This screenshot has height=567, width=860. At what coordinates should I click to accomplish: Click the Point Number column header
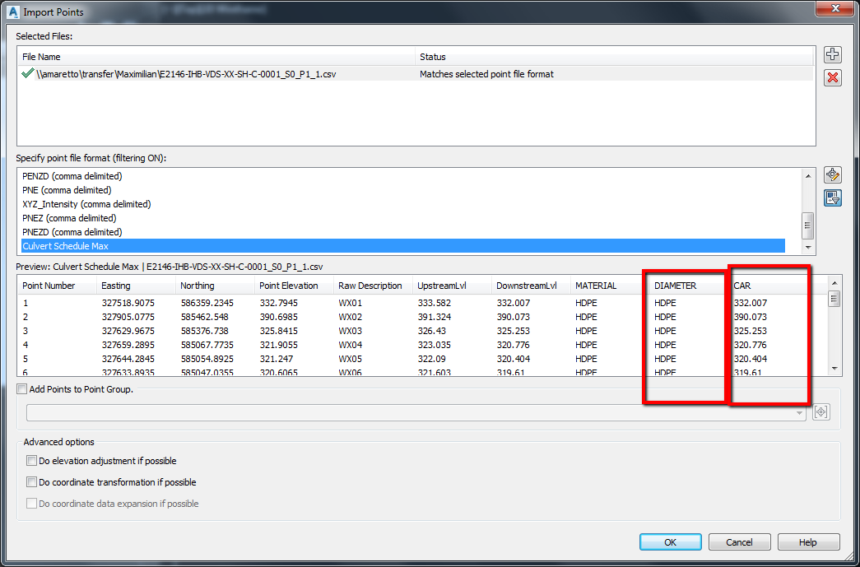[57, 286]
